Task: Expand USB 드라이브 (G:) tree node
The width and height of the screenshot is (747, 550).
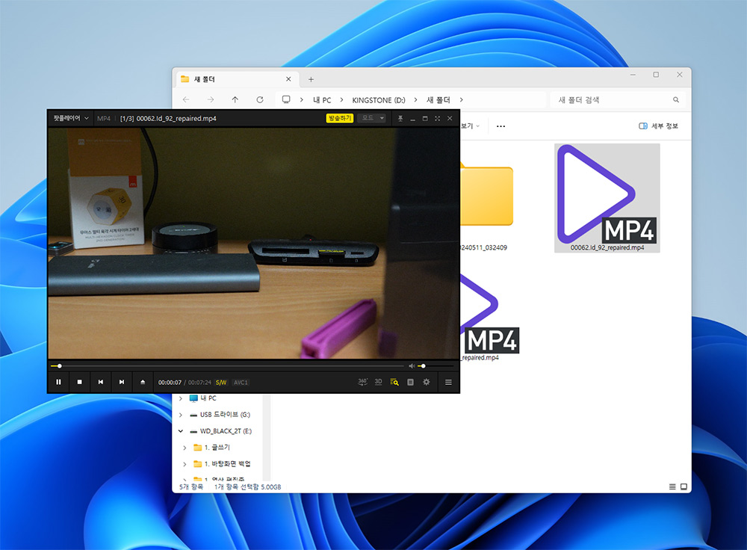Action: (181, 415)
